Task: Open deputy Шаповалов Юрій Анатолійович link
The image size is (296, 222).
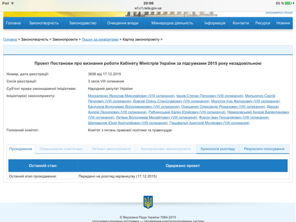Action: [128, 123]
